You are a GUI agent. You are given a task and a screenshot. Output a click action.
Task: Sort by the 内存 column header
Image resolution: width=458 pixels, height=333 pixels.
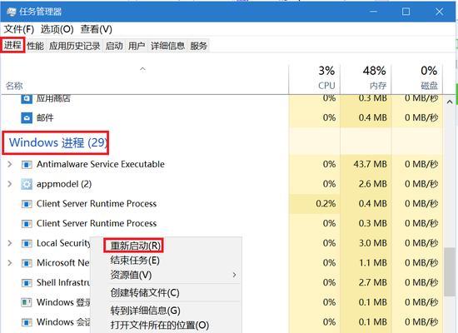click(378, 86)
